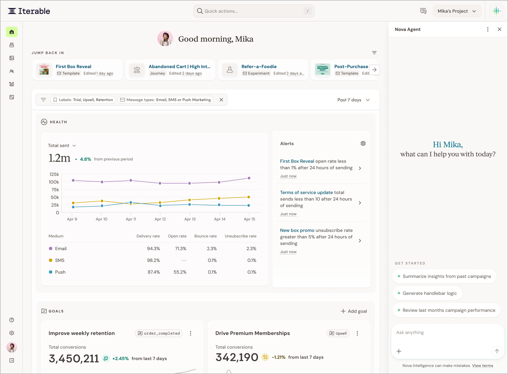The image size is (508, 374).
Task: Open the chat messages icon in the top bar
Action: pos(423,11)
